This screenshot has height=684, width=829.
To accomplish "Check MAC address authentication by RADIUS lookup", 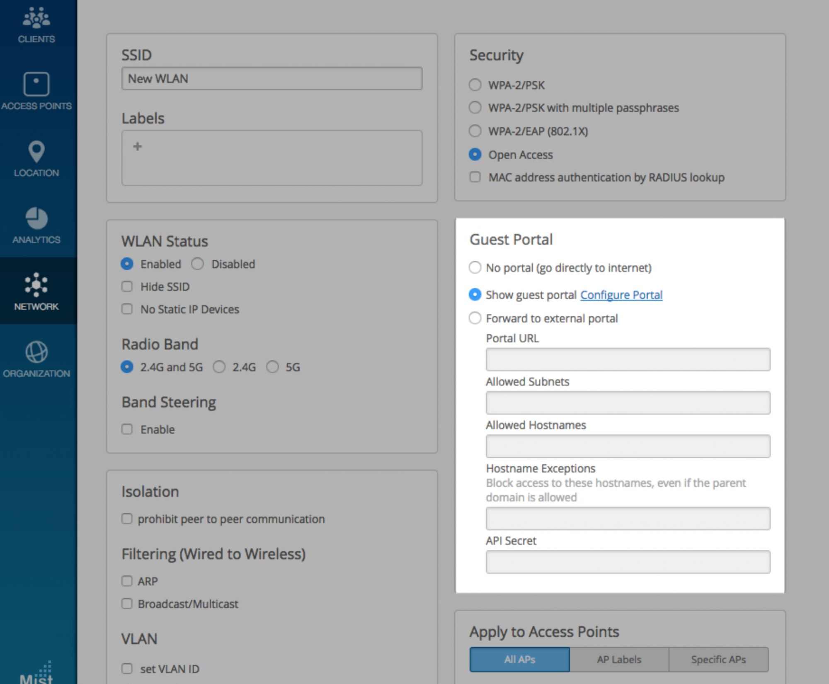I will (475, 177).
